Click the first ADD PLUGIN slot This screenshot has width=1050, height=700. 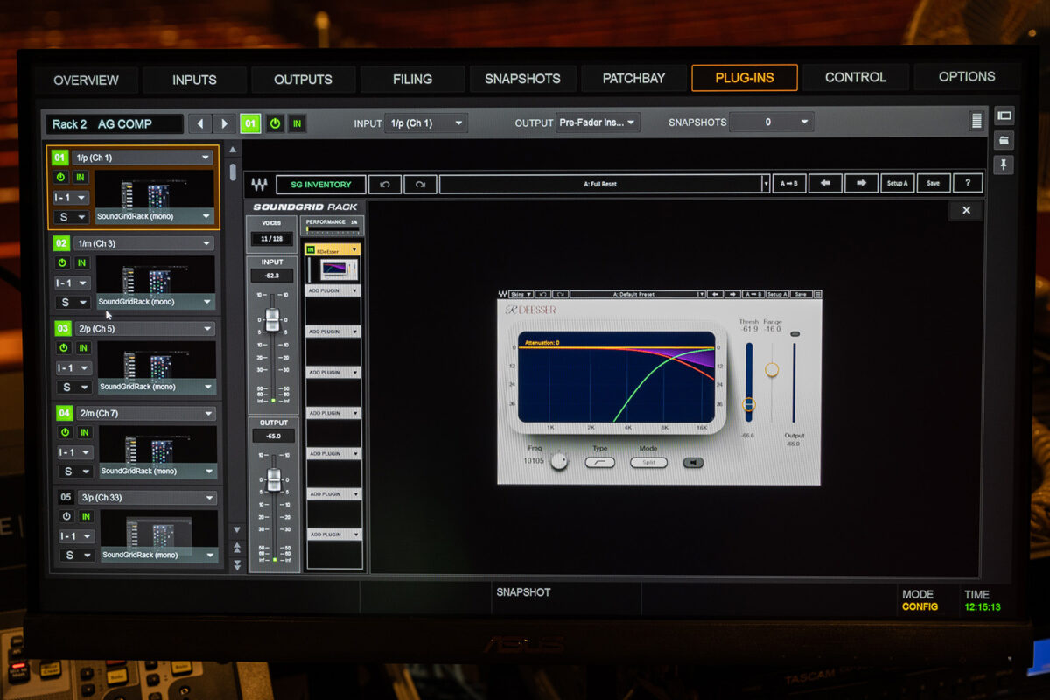[332, 290]
